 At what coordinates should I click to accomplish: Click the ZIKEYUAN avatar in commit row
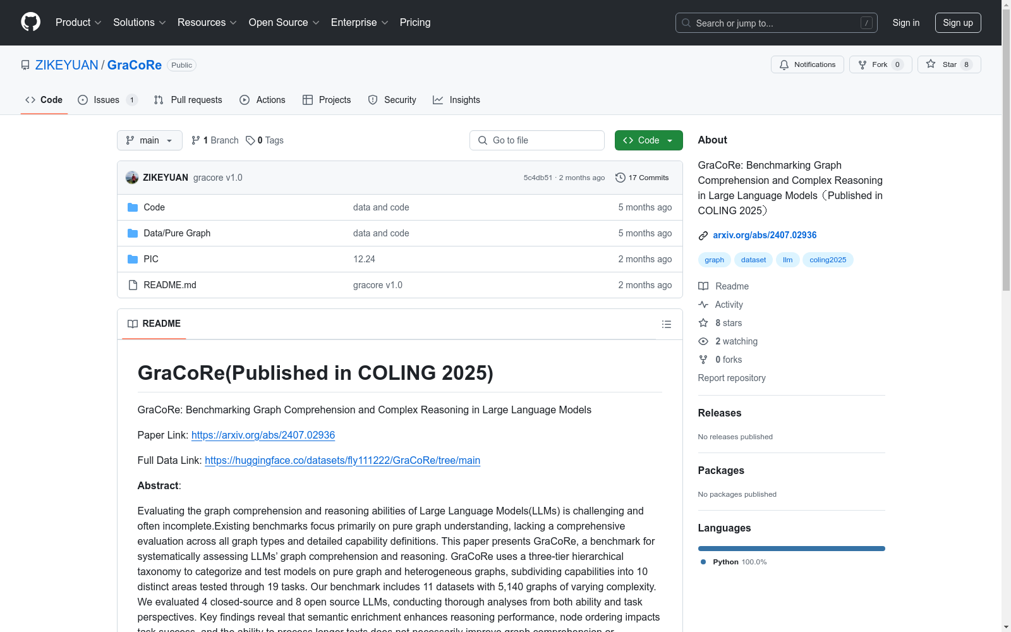click(x=132, y=178)
